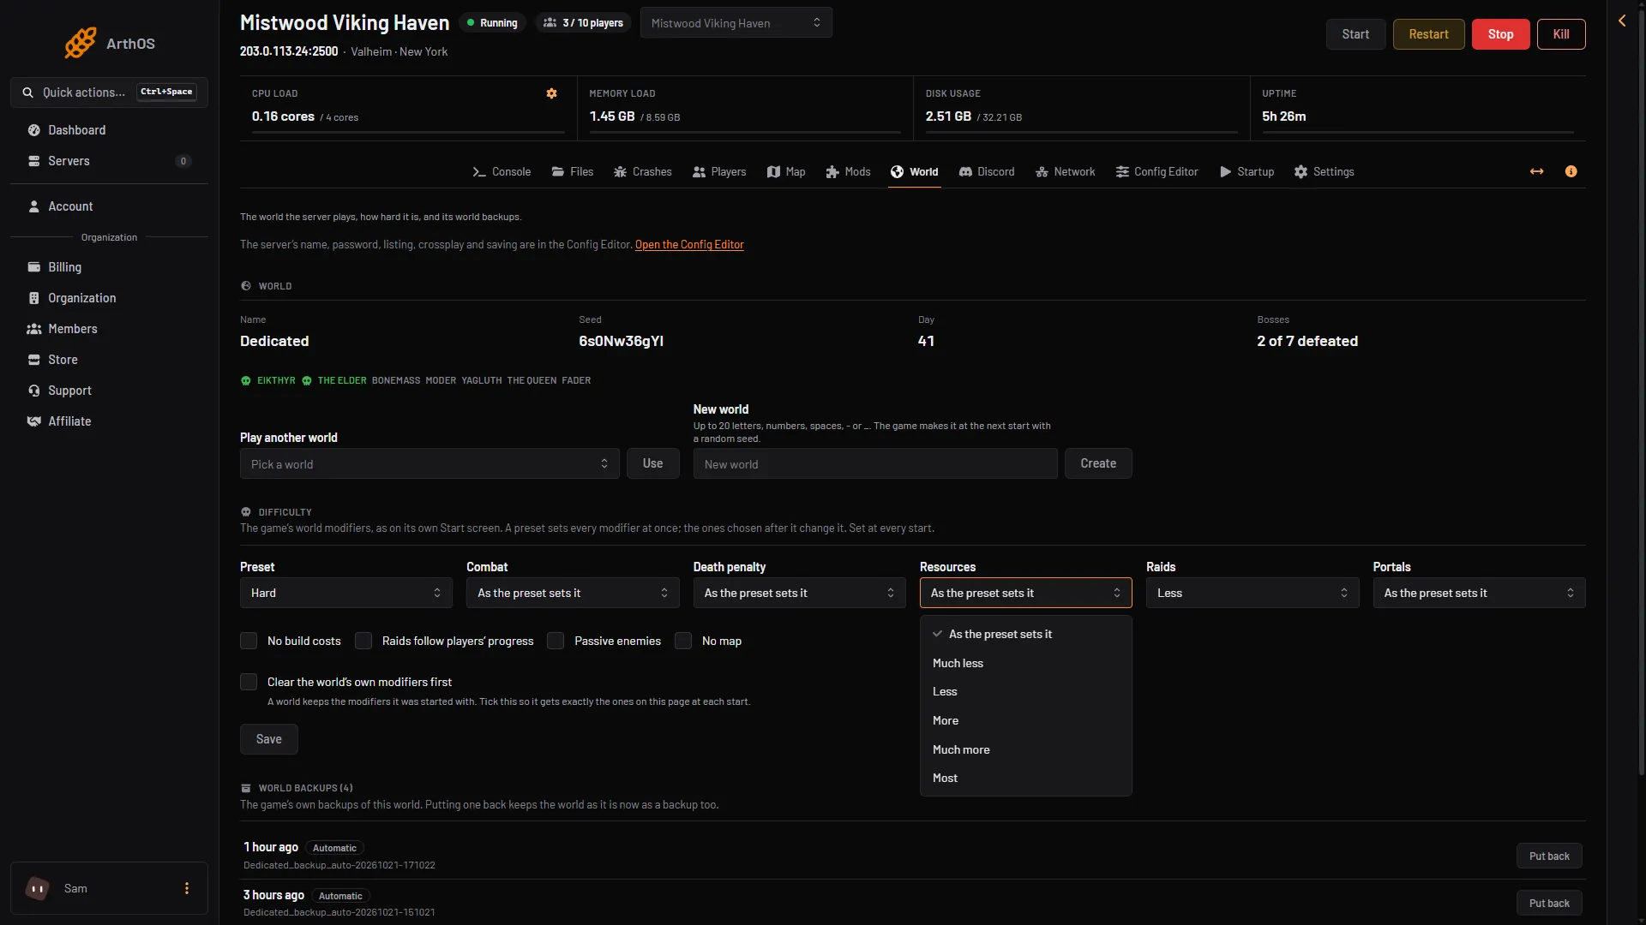Open the Raids dropdown showing Less
1646x925 pixels.
[1253, 593]
